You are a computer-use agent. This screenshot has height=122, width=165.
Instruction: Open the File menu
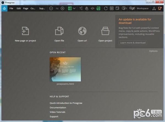[11, 8]
